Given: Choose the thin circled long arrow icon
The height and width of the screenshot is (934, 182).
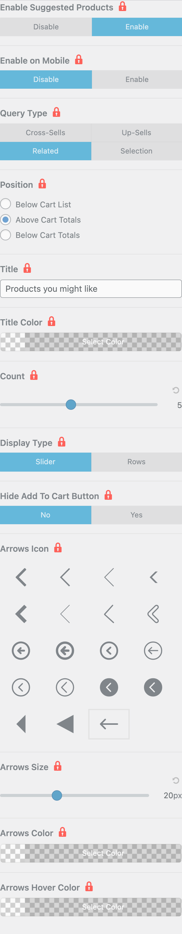Looking at the screenshot, I should [x=153, y=650].
